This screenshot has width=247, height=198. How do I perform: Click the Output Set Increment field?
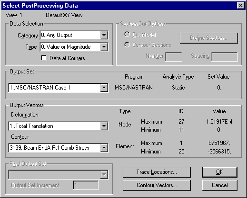click(x=86, y=185)
